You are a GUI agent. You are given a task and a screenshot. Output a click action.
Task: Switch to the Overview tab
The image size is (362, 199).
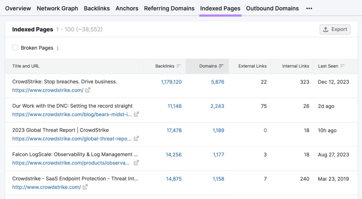[18, 8]
